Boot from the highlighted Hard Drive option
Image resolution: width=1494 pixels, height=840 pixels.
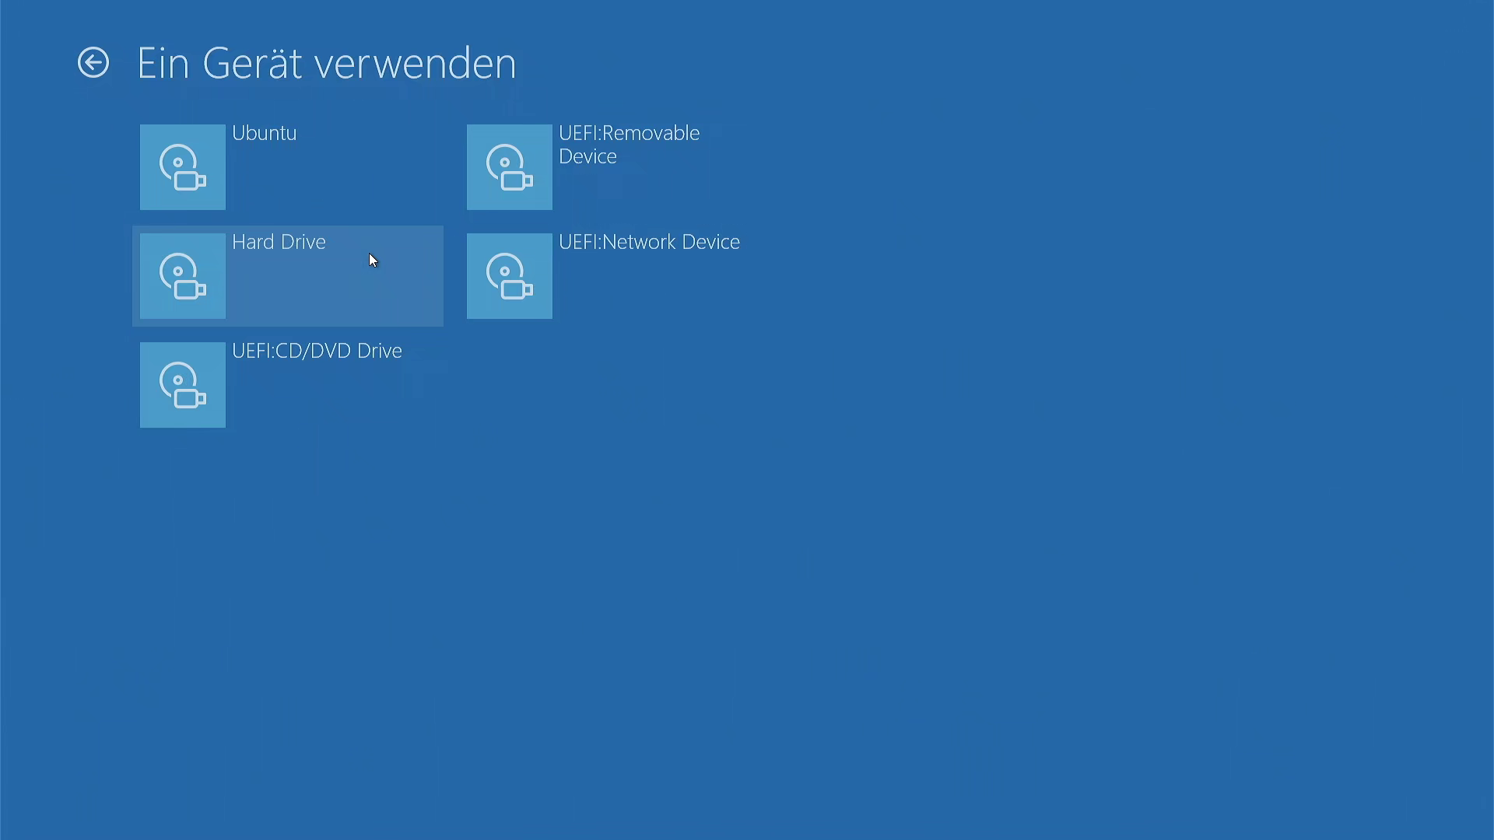tap(288, 276)
